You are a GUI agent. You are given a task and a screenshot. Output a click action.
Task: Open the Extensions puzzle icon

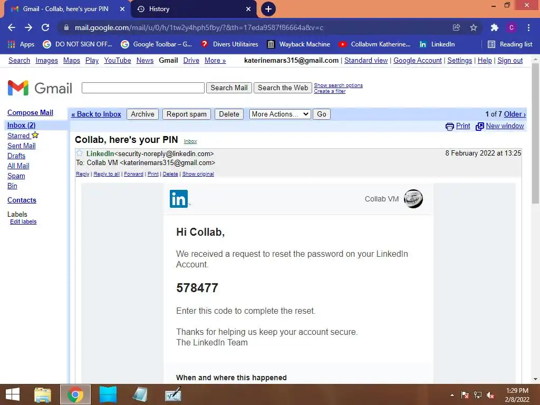(x=494, y=27)
